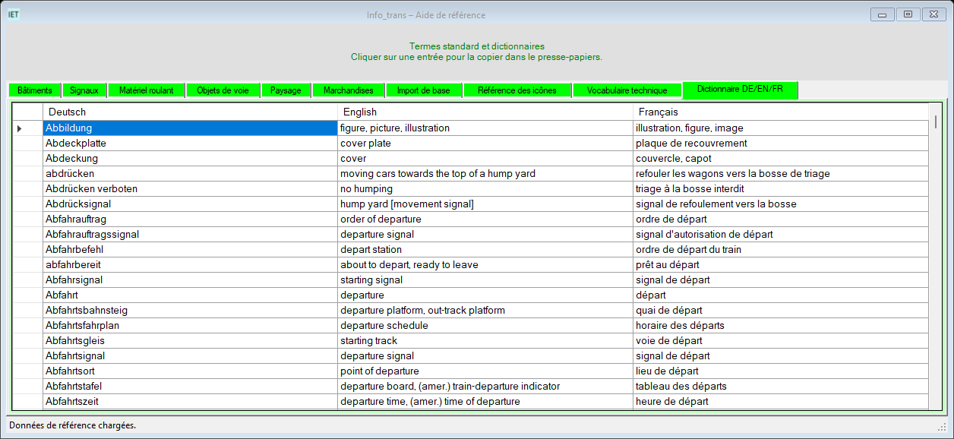This screenshot has height=439, width=954.
Task: Select the Matériel roulant tab
Action: coord(147,90)
